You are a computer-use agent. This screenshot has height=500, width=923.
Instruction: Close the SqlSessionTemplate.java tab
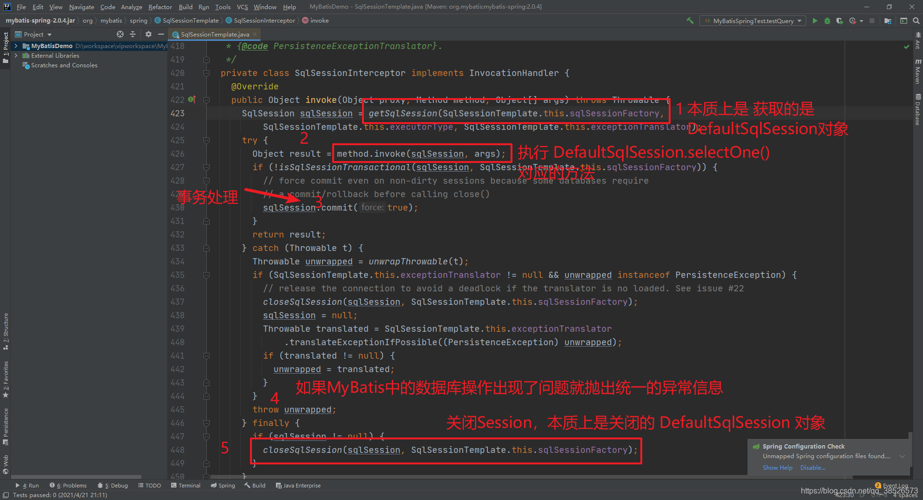point(255,34)
